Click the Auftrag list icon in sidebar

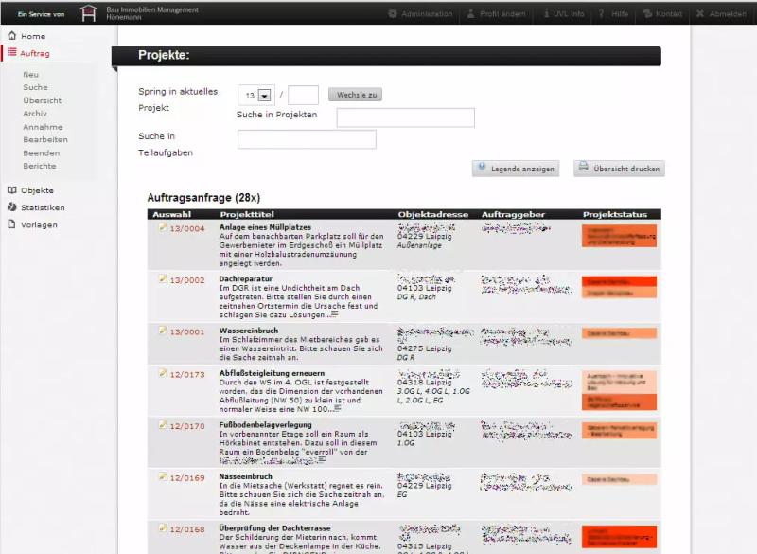coord(12,52)
